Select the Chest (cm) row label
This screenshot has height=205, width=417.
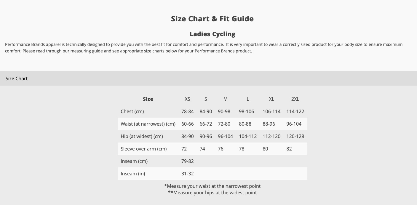[132, 111]
